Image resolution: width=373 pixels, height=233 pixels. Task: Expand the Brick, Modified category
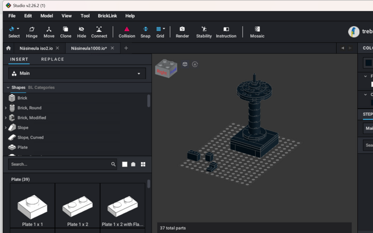6,118
